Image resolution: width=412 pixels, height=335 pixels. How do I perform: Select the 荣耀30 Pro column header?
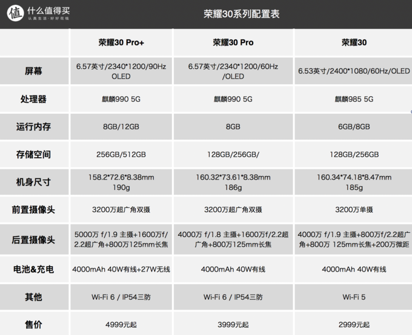233,42
